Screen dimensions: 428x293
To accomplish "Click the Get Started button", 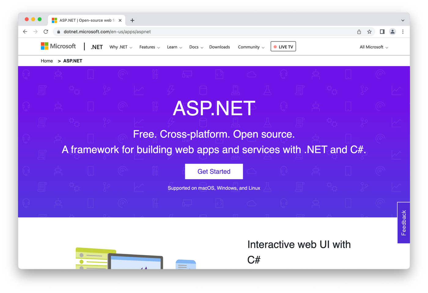I will (214, 171).
